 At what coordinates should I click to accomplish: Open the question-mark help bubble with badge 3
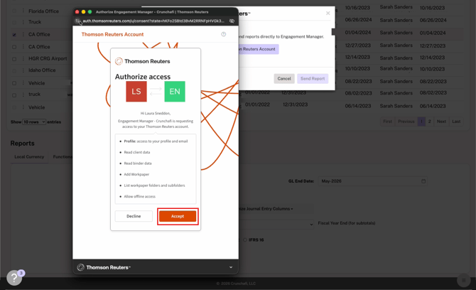(x=14, y=277)
